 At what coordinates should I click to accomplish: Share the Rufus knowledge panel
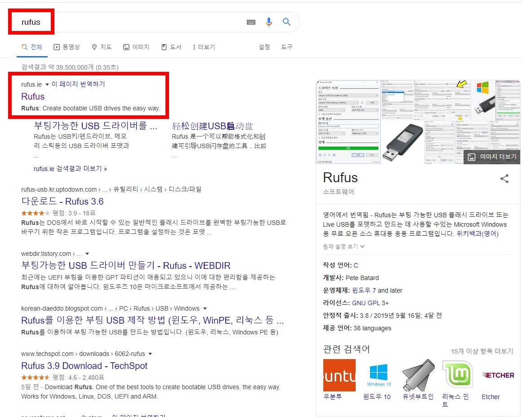click(504, 179)
